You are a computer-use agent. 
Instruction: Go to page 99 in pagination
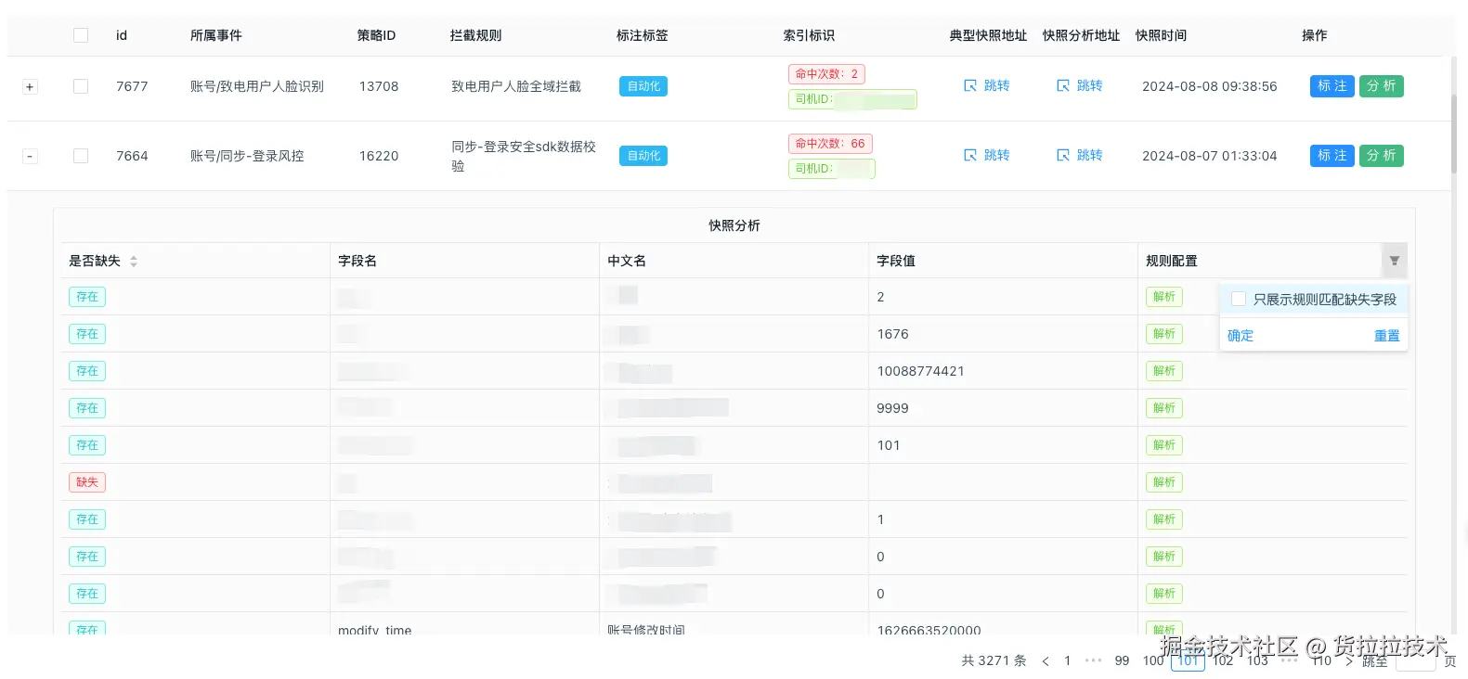click(1122, 660)
